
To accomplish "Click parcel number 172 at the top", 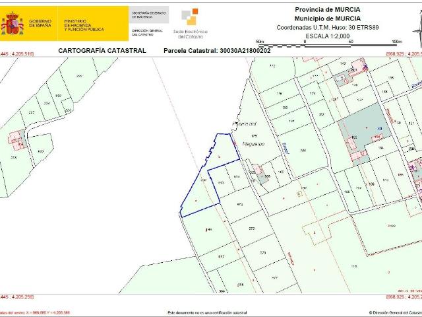I will point(272,66).
